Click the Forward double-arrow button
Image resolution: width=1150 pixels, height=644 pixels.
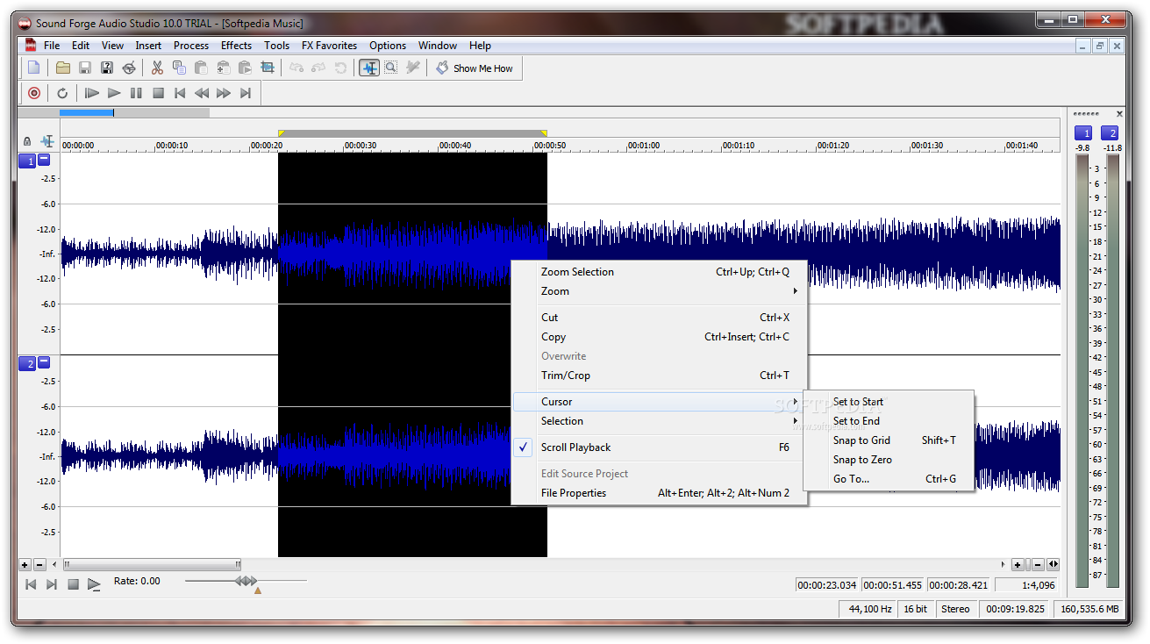tap(224, 93)
